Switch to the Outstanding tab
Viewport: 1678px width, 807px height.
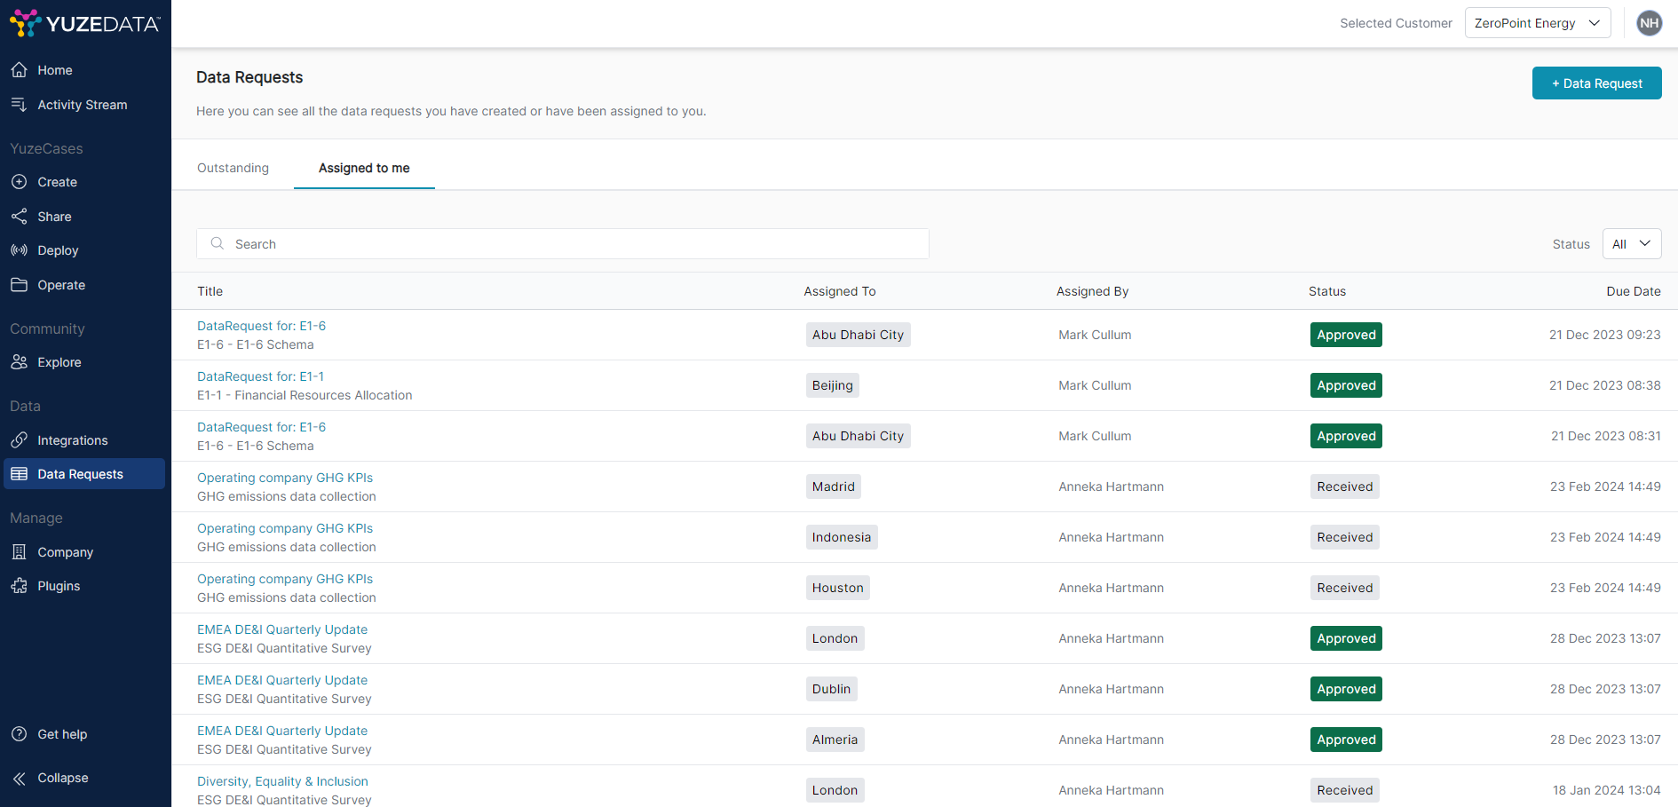tap(233, 168)
